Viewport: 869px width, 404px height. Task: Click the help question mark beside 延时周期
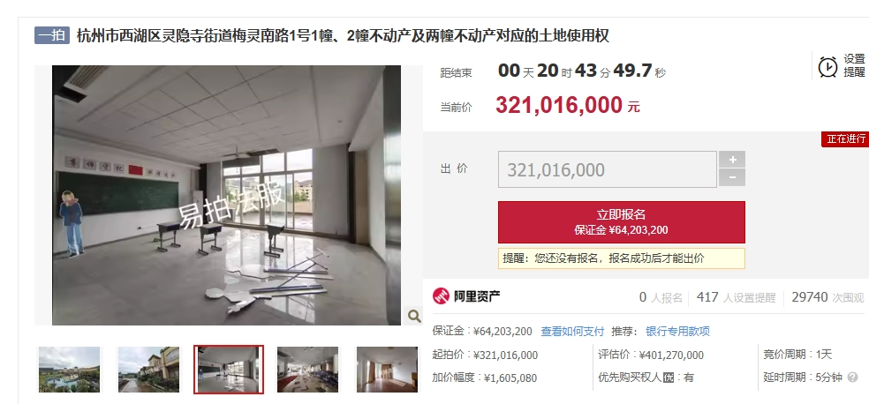pos(852,378)
